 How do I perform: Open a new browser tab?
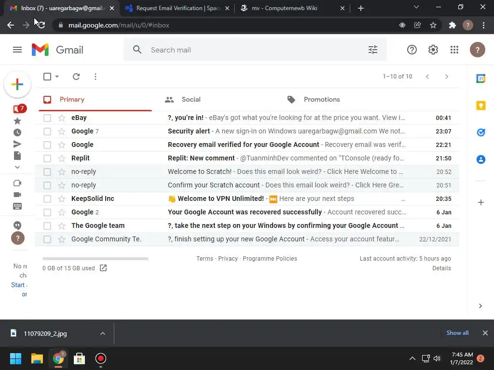pyautogui.click(x=361, y=8)
